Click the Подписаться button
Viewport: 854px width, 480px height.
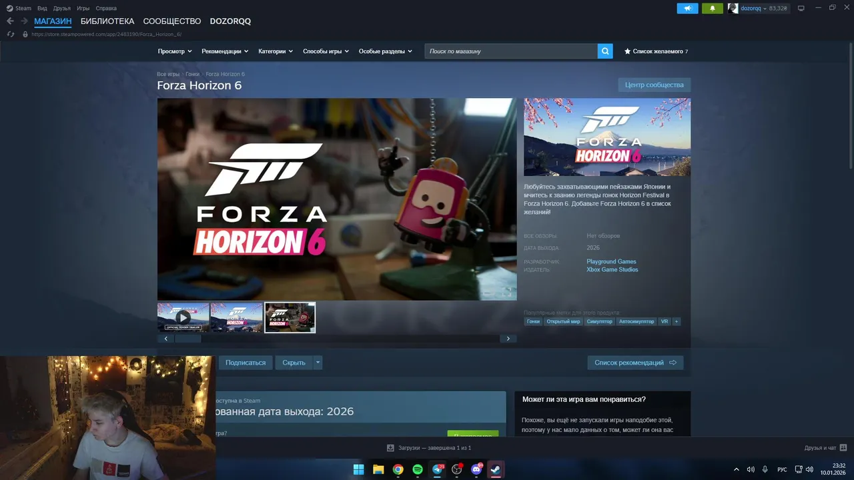(x=246, y=363)
